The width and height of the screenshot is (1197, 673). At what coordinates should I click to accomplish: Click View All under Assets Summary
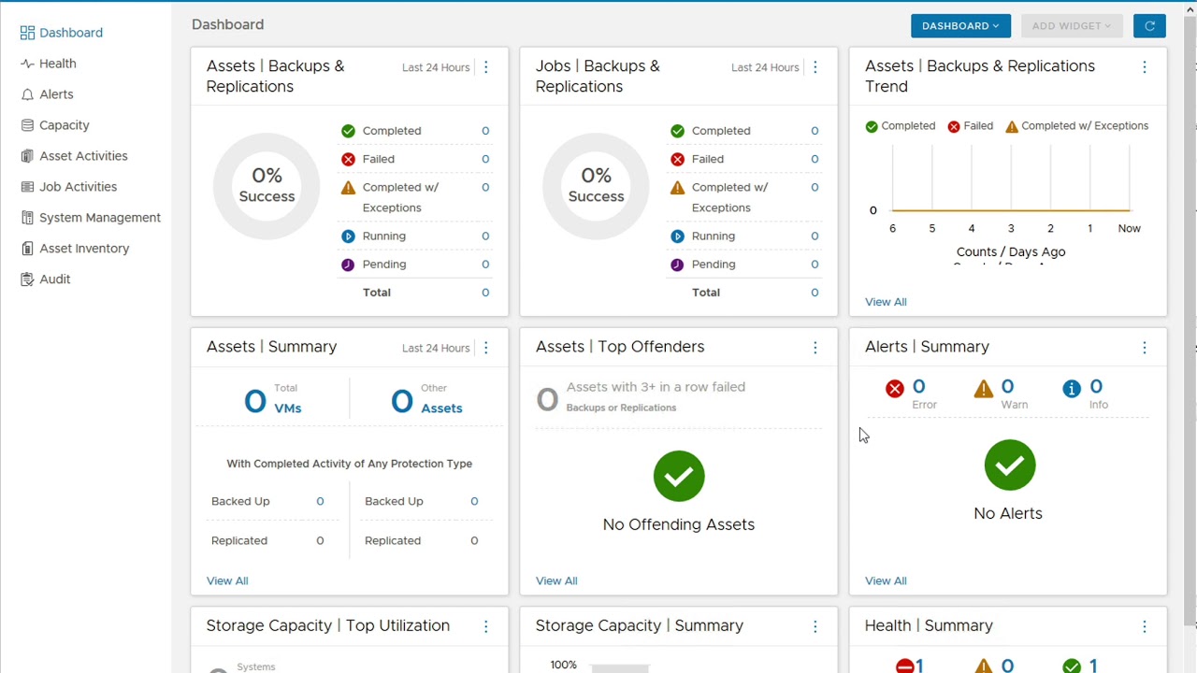(x=227, y=580)
